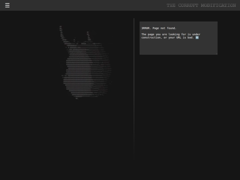Image resolution: width=240 pixels, height=180 pixels.
Task: Click the back arrow emoji after 'bad.'
Action: (197, 37)
